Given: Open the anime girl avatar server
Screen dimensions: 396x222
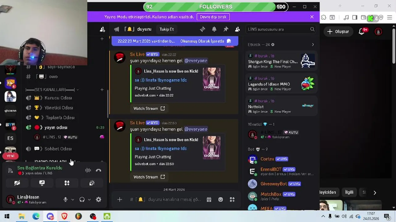Looking at the screenshot, I should click(x=10, y=97).
